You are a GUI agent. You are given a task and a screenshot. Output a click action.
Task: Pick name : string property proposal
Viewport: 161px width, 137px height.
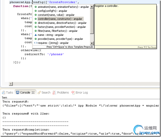51,35
